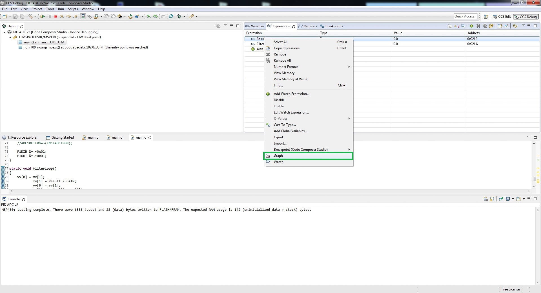Click the Clear Console icon

click(486, 199)
